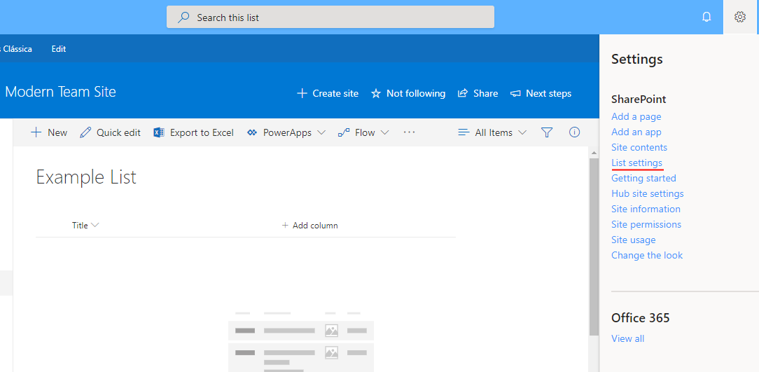Click Edit in the navigation bar
The image size is (759, 372).
pyautogui.click(x=59, y=49)
